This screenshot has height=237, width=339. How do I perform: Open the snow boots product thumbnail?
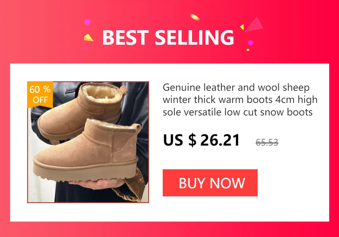click(x=88, y=142)
